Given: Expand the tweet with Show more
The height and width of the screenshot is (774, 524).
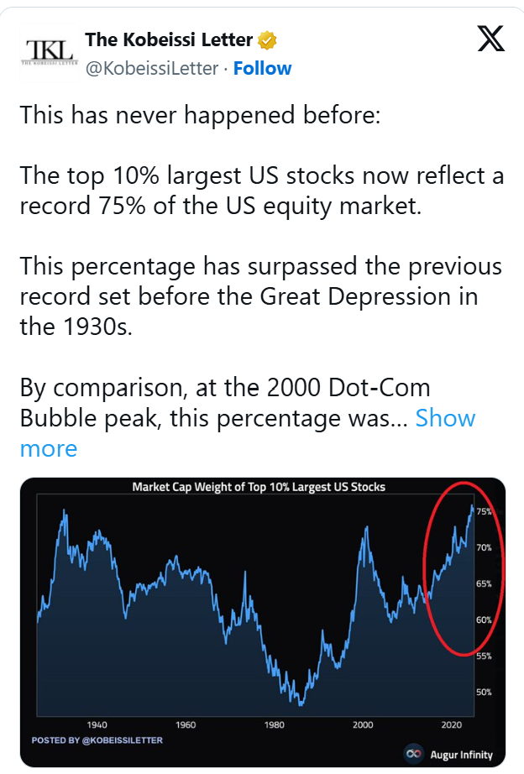Looking at the screenshot, I should 247,433.
